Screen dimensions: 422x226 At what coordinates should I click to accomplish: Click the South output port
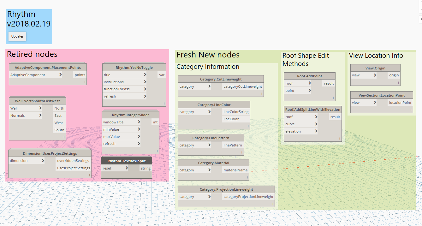point(59,130)
